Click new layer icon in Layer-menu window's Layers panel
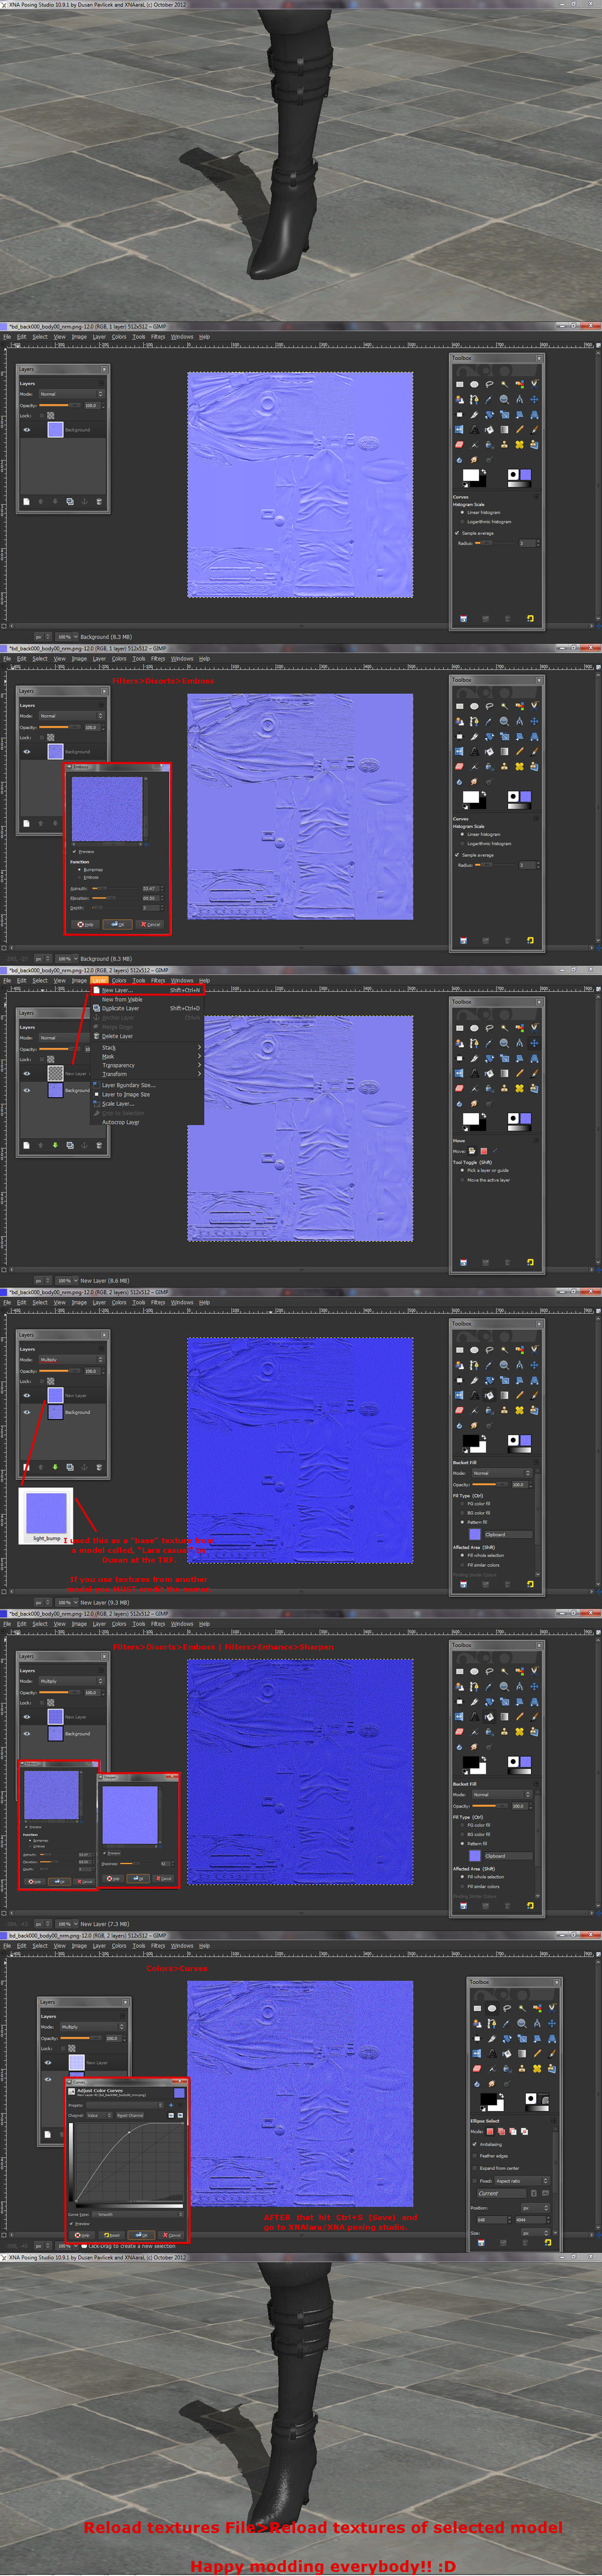Image resolution: width=602 pixels, height=2576 pixels. point(26,1145)
